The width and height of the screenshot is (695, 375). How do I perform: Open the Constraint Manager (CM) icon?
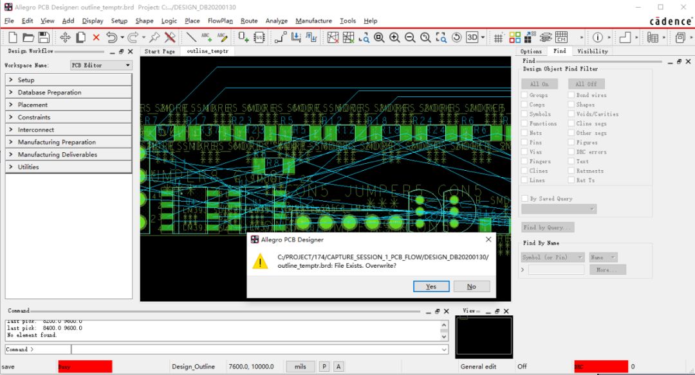coord(561,38)
